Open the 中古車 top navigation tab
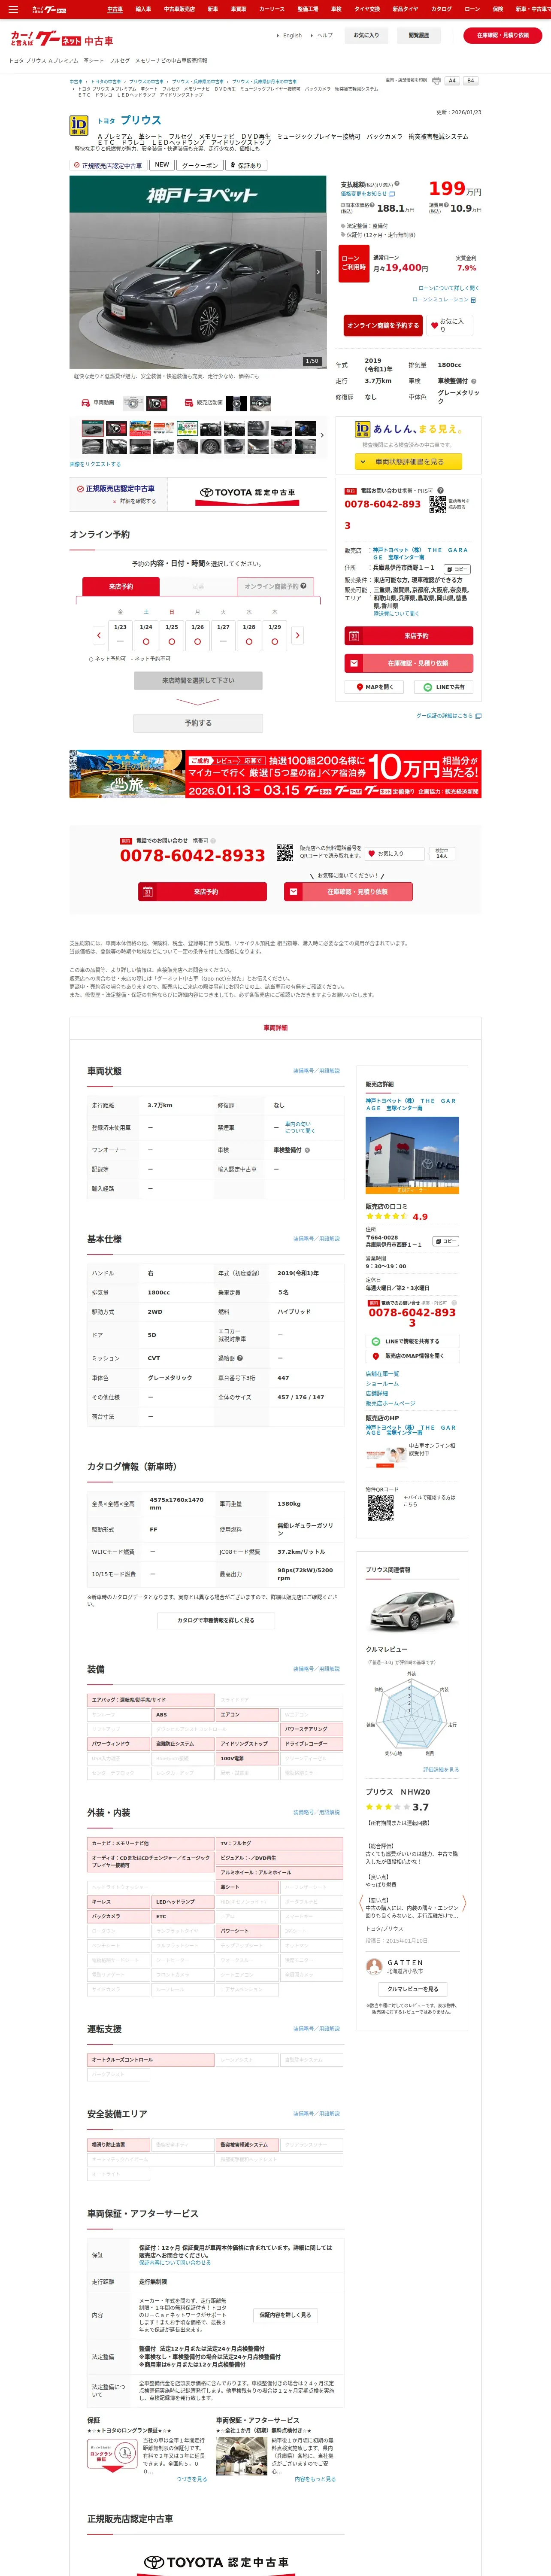Image resolution: width=551 pixels, height=2576 pixels. (x=115, y=9)
